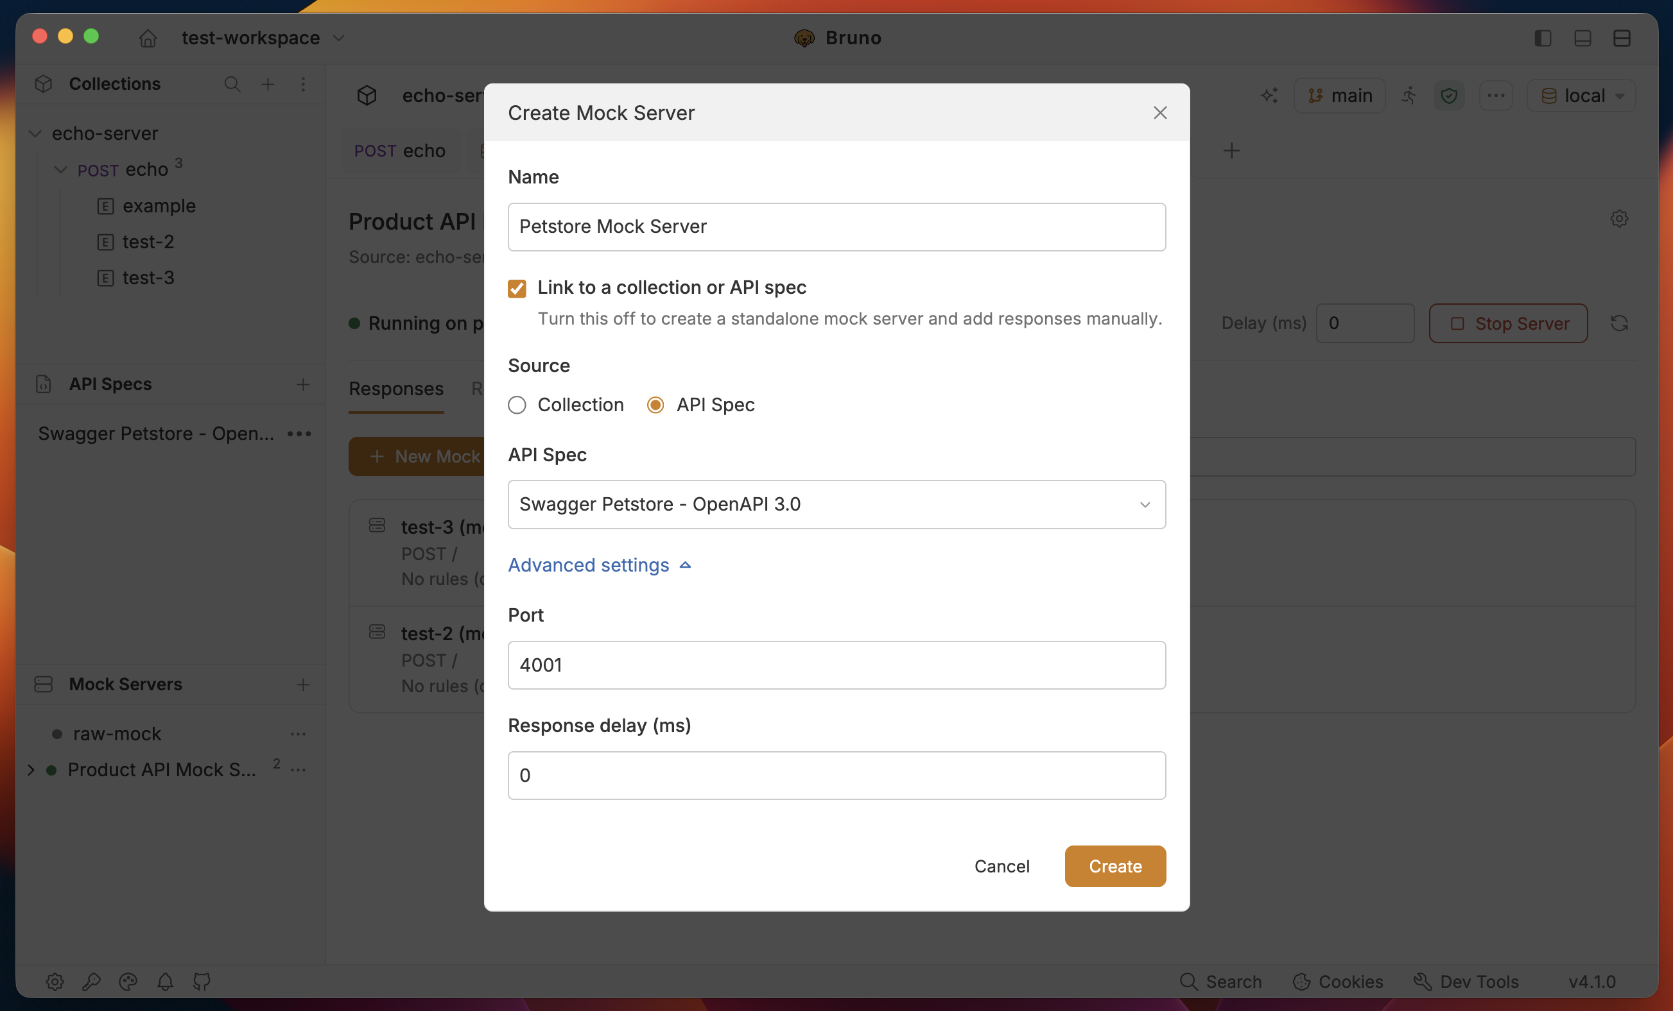Viewport: 1673px width, 1011px height.
Task: Open mock server settings gear icon
Action: [1619, 219]
